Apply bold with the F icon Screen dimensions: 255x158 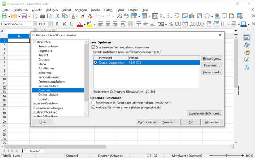[x=57, y=24]
